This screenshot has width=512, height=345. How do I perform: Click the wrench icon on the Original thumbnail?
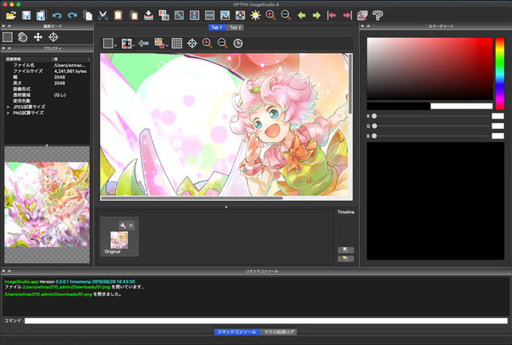point(122,225)
